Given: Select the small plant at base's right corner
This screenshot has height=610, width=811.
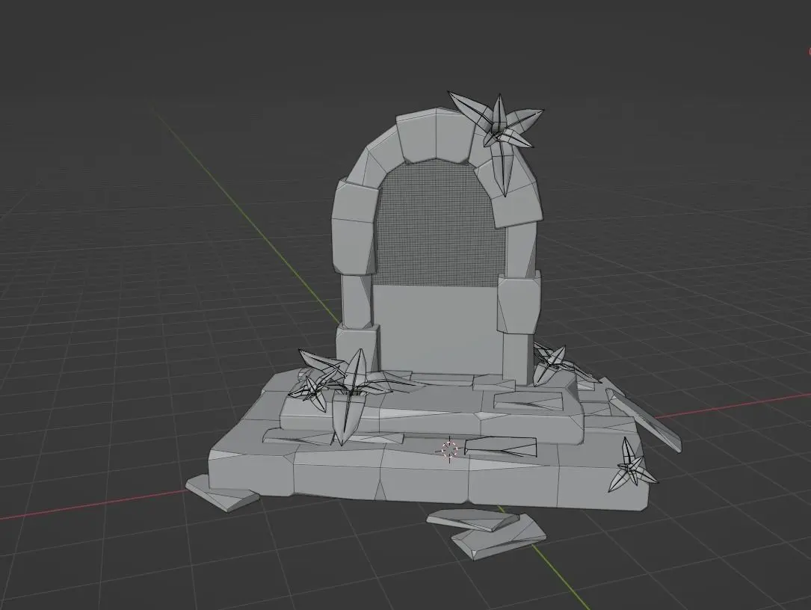Looking at the screenshot, I should tap(632, 465).
